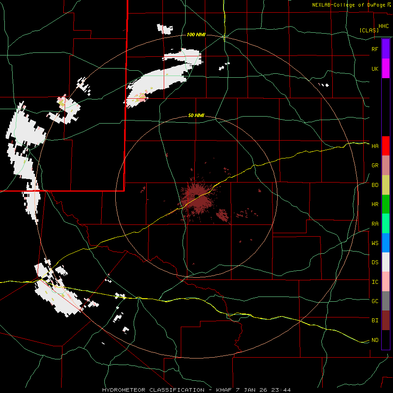Click the "RA" legend label
The width and height of the screenshot is (393, 393).
[375, 224]
